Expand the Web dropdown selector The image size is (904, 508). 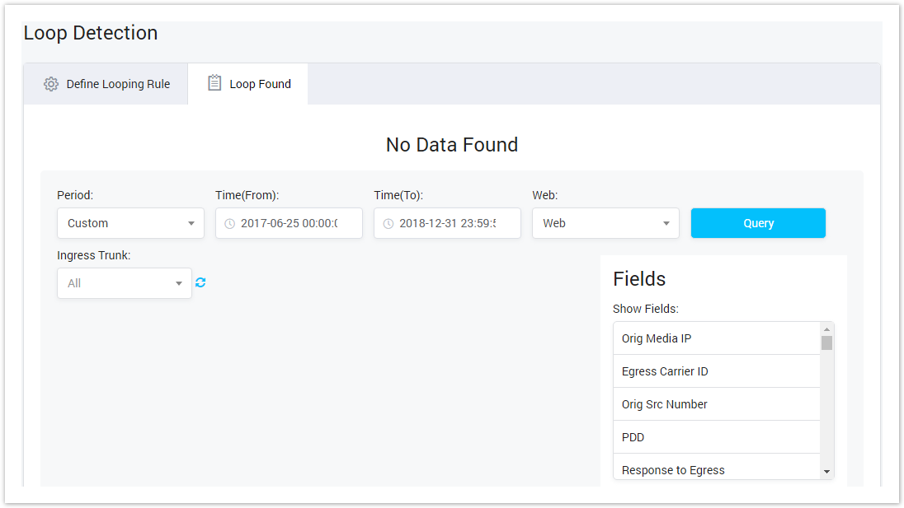605,223
